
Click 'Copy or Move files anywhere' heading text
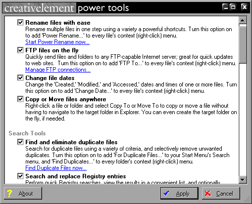(66, 99)
